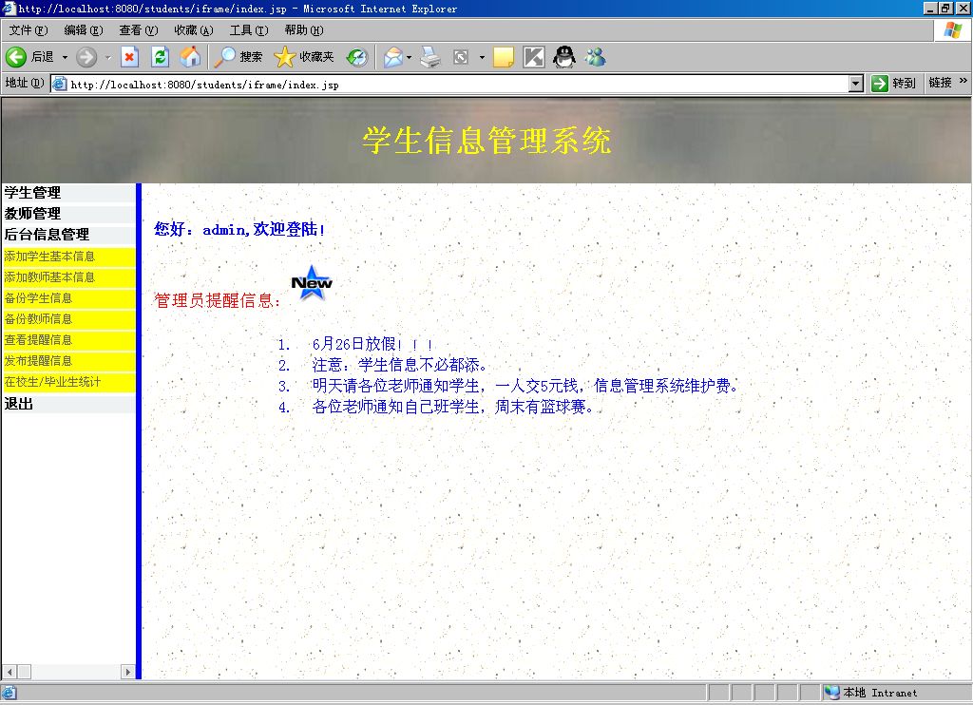Click the black K toolbar icon
The width and height of the screenshot is (973, 705).
coord(534,57)
